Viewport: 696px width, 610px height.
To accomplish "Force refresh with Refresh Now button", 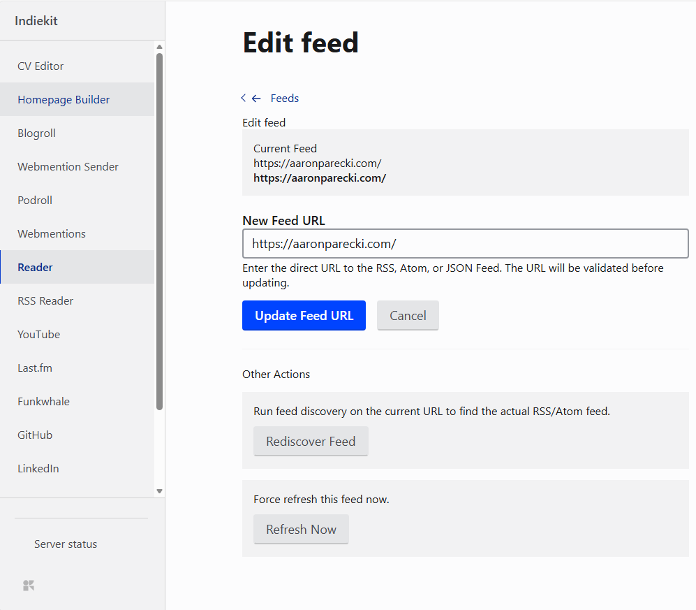I will [x=301, y=530].
